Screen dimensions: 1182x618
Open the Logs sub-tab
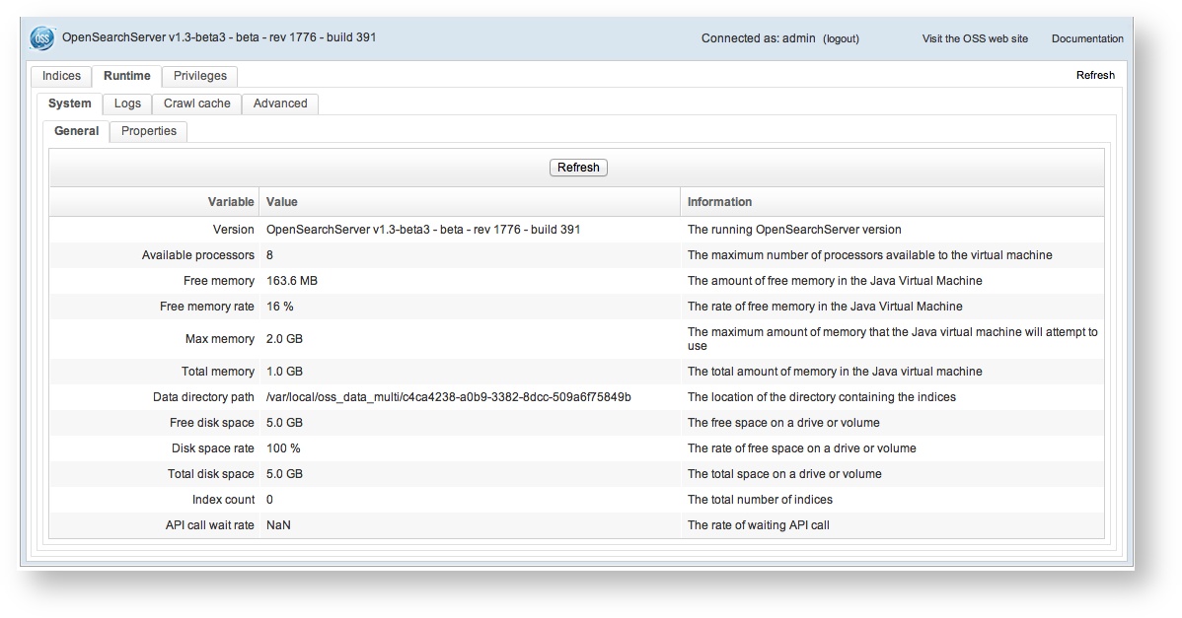pos(127,103)
